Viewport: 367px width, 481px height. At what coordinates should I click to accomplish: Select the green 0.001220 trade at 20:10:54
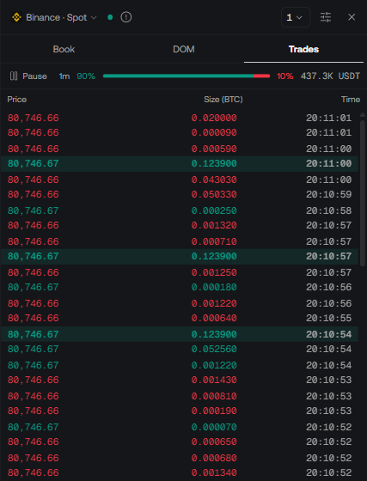[x=180, y=365]
